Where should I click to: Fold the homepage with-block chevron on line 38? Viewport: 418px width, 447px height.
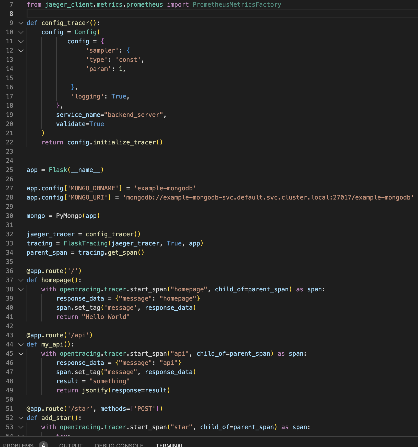(21, 289)
